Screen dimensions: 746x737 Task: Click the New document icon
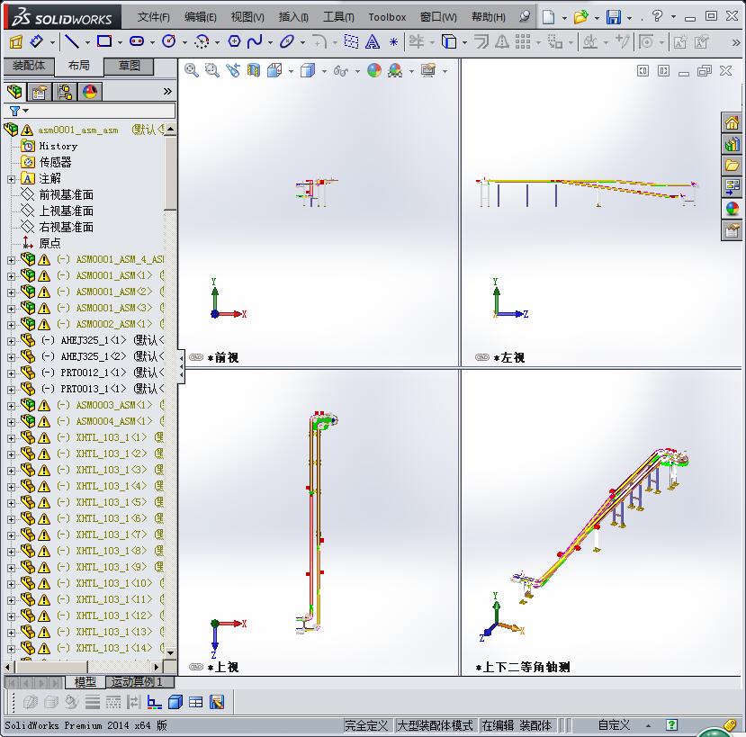coord(549,17)
